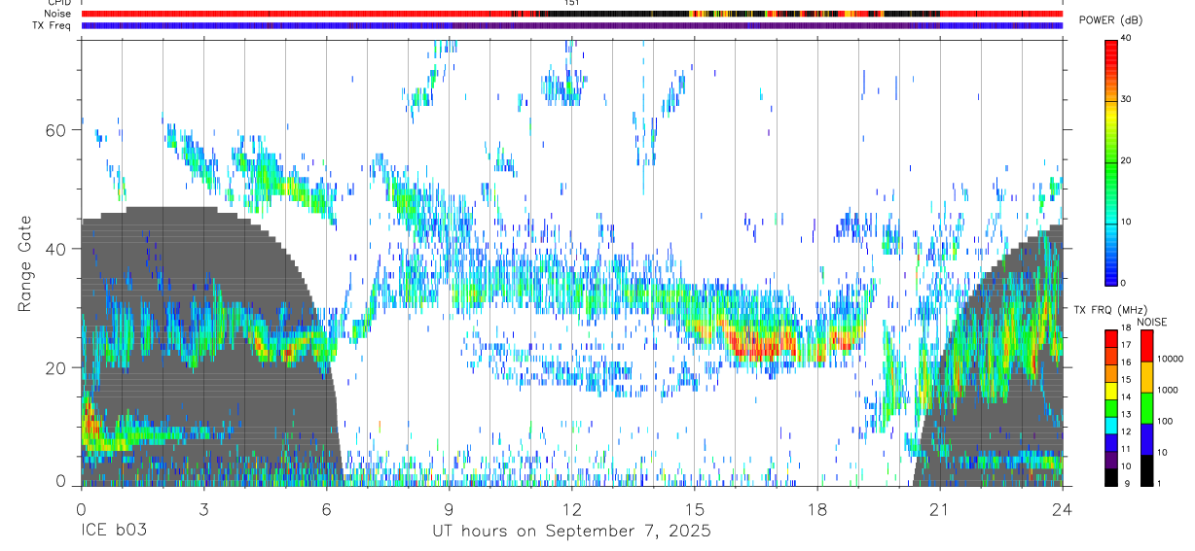The image size is (1195, 551).
Task: Click the blue TX Freq strip above the plot
Action: pos(571,25)
